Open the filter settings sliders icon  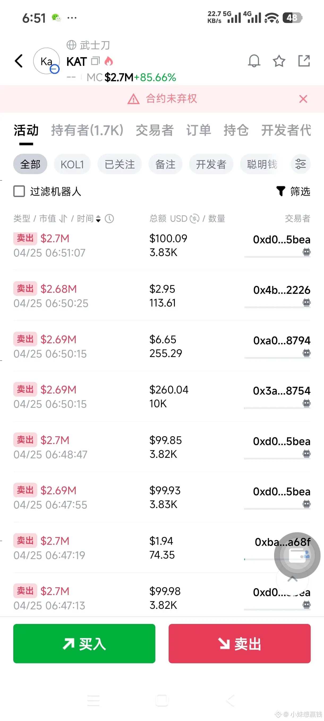pos(301,164)
